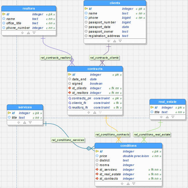The height and width of the screenshot is (188, 188).
Task: Click primary key icon of clients id
Action: tap(86, 8)
